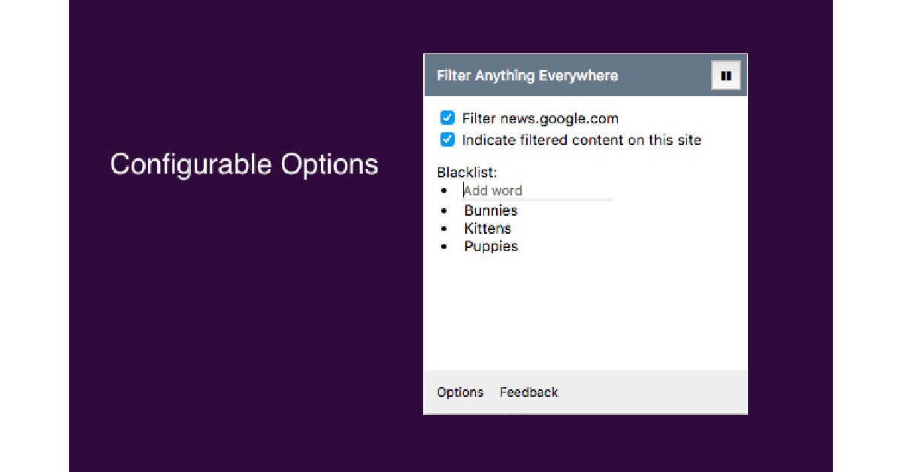The height and width of the screenshot is (472, 902).
Task: Select the Puppies blacklist entry
Action: (491, 247)
